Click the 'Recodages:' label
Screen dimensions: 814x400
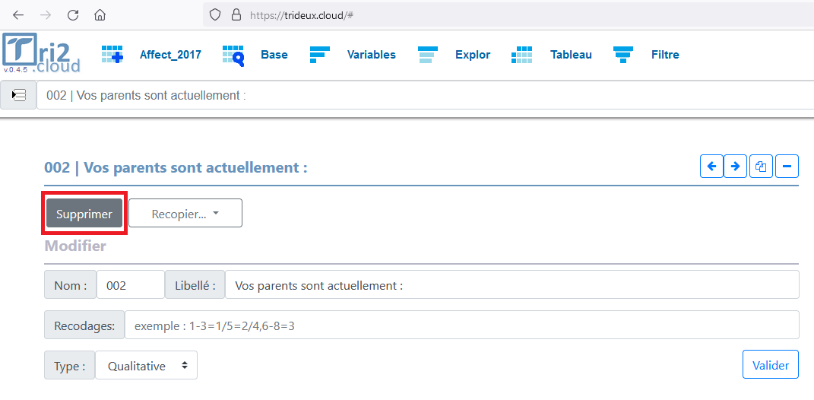click(84, 325)
